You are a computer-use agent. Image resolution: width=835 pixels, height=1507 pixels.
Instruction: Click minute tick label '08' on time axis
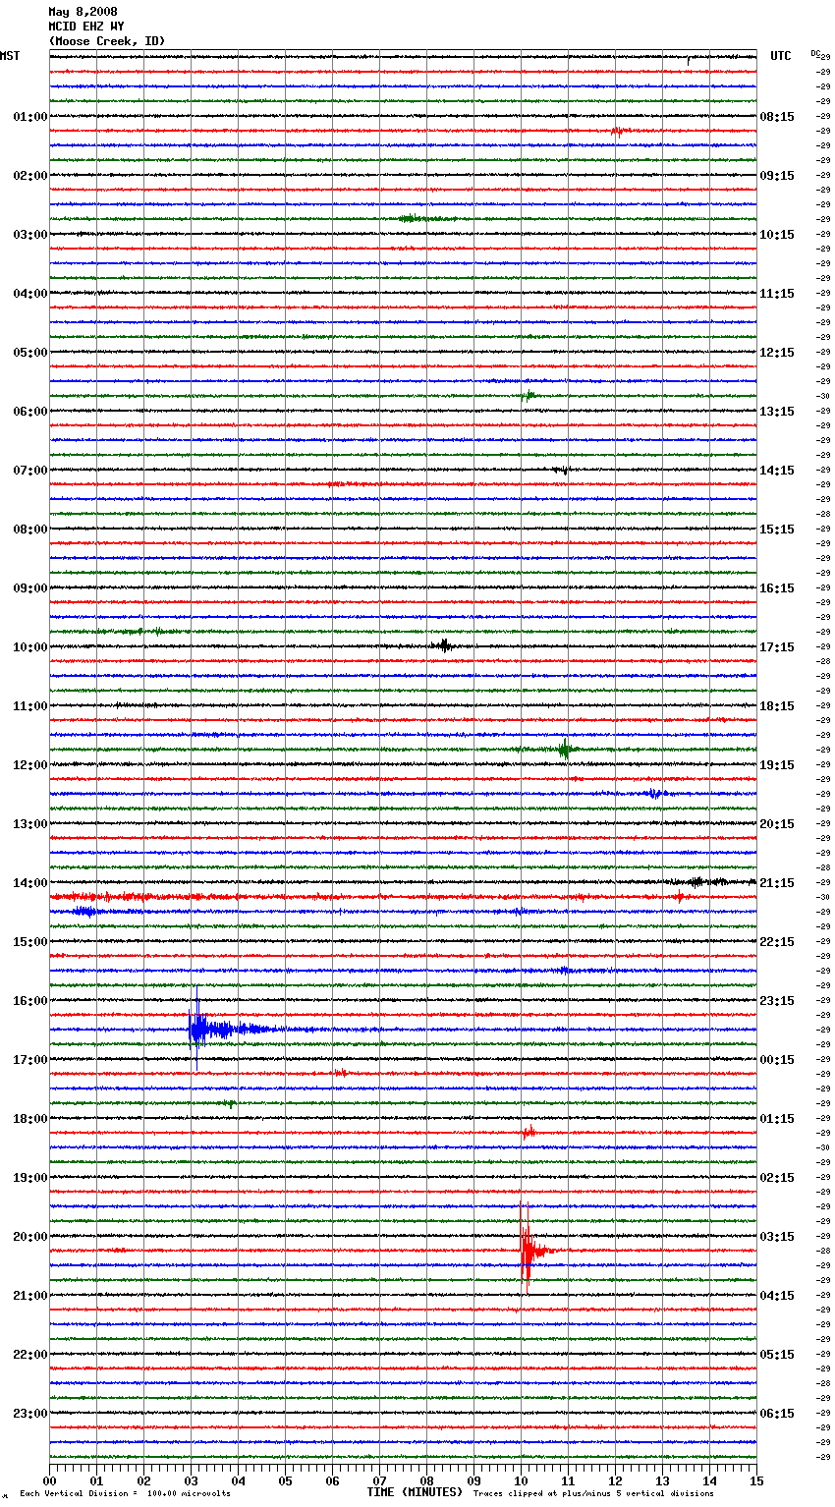pos(426,1480)
